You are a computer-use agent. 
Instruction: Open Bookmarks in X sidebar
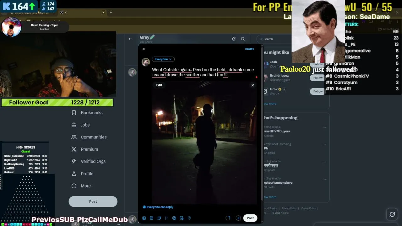(x=87, y=113)
